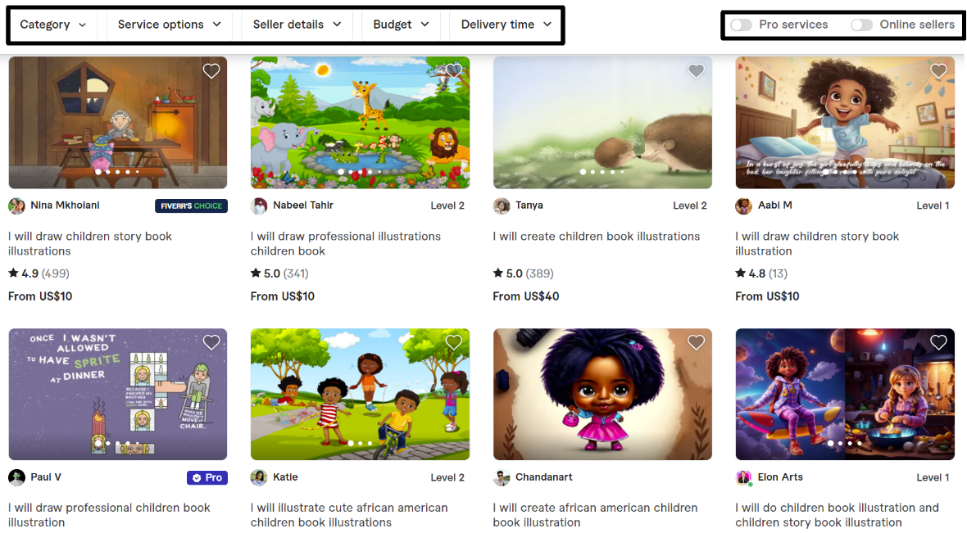The image size is (967, 533).
Task: Enable the Pro services toggle
Action: (741, 25)
